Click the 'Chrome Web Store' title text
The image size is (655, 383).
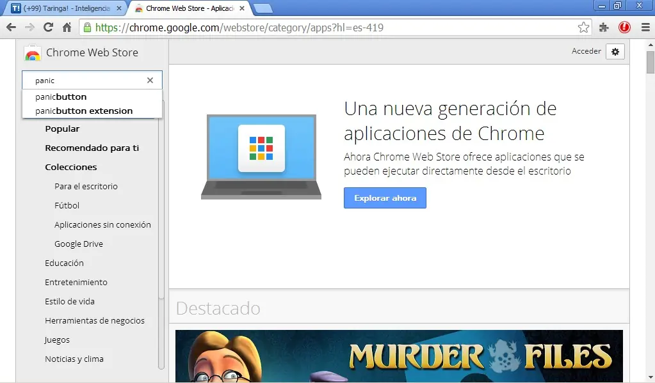92,52
